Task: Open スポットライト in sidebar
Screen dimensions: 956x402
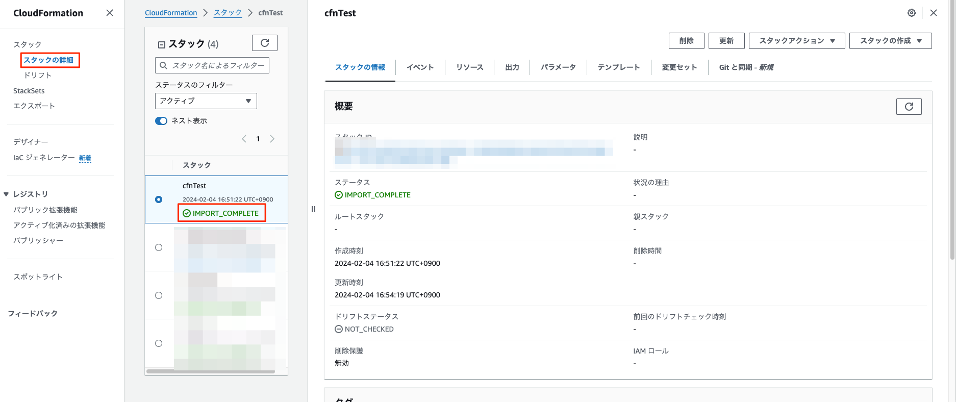Action: pos(38,277)
